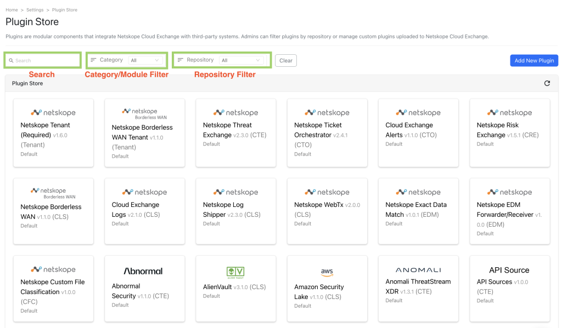Click the API Source logo
Viewport: 562px width, 328px height.
click(x=509, y=270)
